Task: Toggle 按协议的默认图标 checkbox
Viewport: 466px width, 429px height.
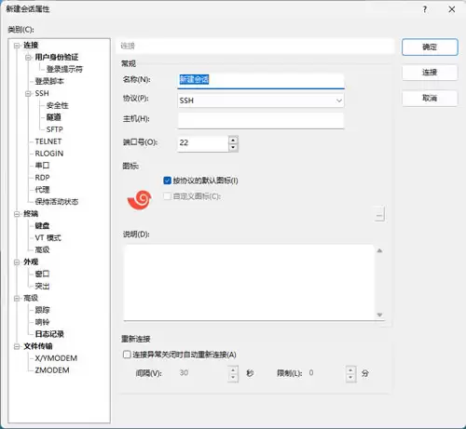Action: 167,181
